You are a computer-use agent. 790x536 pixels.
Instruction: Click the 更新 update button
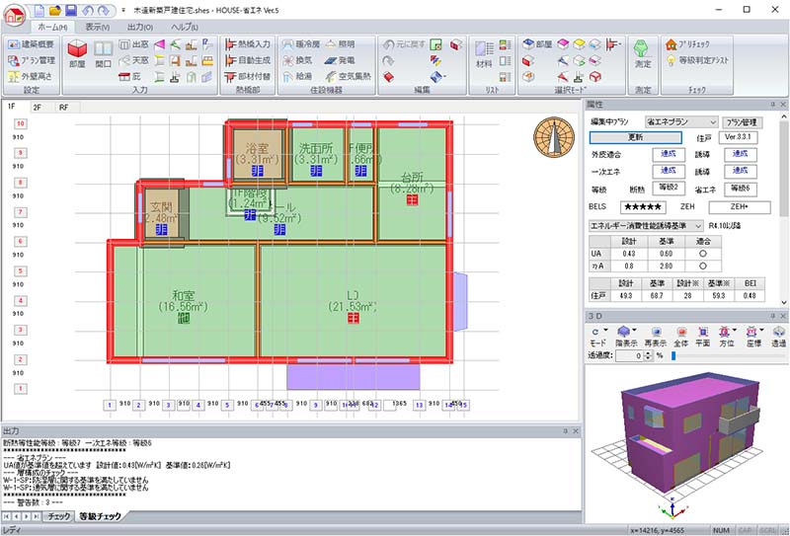tap(635, 137)
